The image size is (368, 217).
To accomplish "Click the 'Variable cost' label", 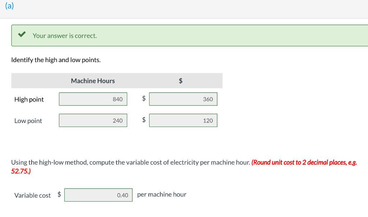I will 32,195.
